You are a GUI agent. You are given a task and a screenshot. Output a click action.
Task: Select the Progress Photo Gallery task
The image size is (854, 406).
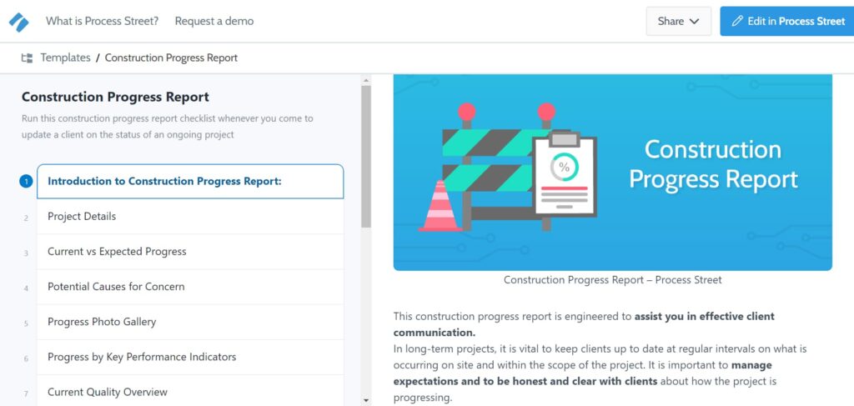click(x=190, y=322)
